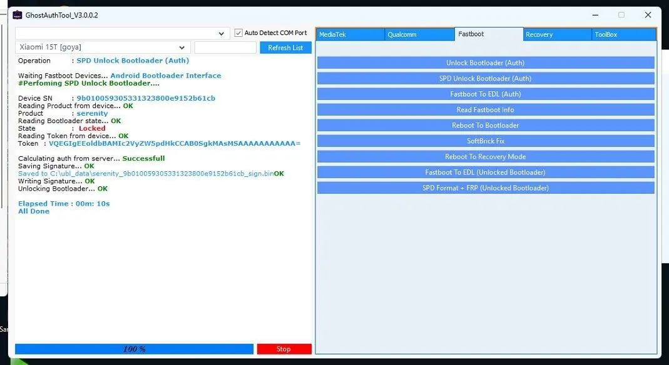669x365 pixels.
Task: Switch to the Qualcomm tab
Action: (419, 34)
